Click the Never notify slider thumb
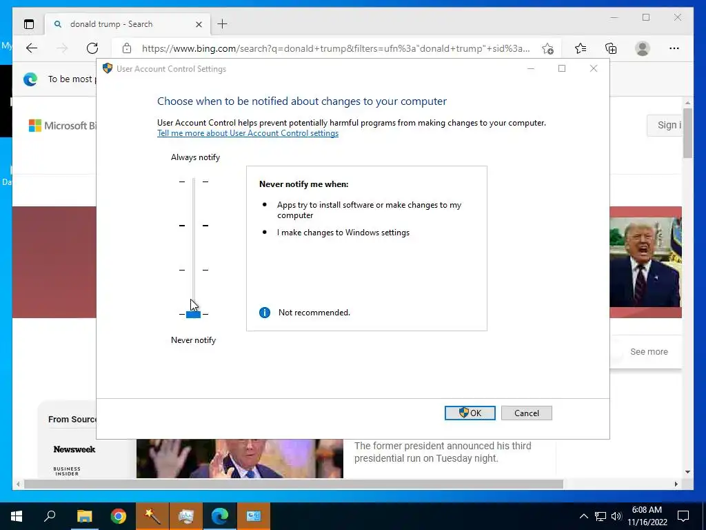706x530 pixels. point(193,314)
